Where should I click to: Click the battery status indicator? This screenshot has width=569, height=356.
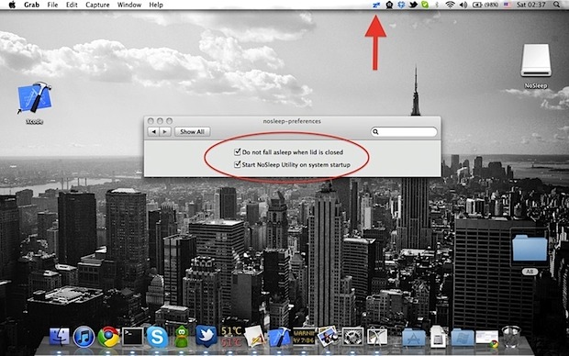pyautogui.click(x=485, y=5)
